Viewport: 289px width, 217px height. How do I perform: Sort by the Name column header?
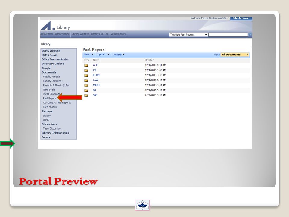(96, 60)
